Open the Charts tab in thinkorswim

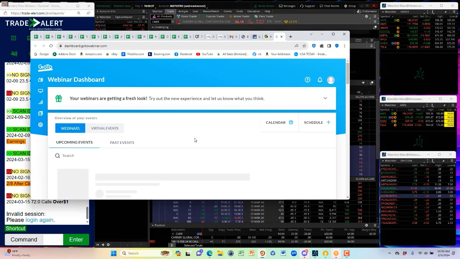click(x=227, y=11)
